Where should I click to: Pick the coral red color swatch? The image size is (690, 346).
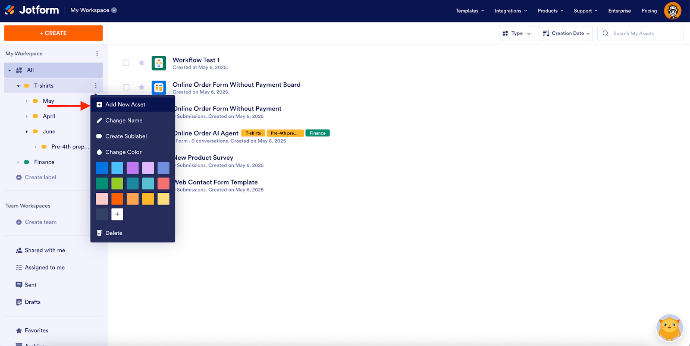(163, 183)
